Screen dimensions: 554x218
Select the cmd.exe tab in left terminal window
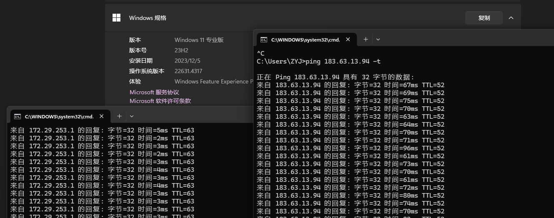(x=59, y=116)
